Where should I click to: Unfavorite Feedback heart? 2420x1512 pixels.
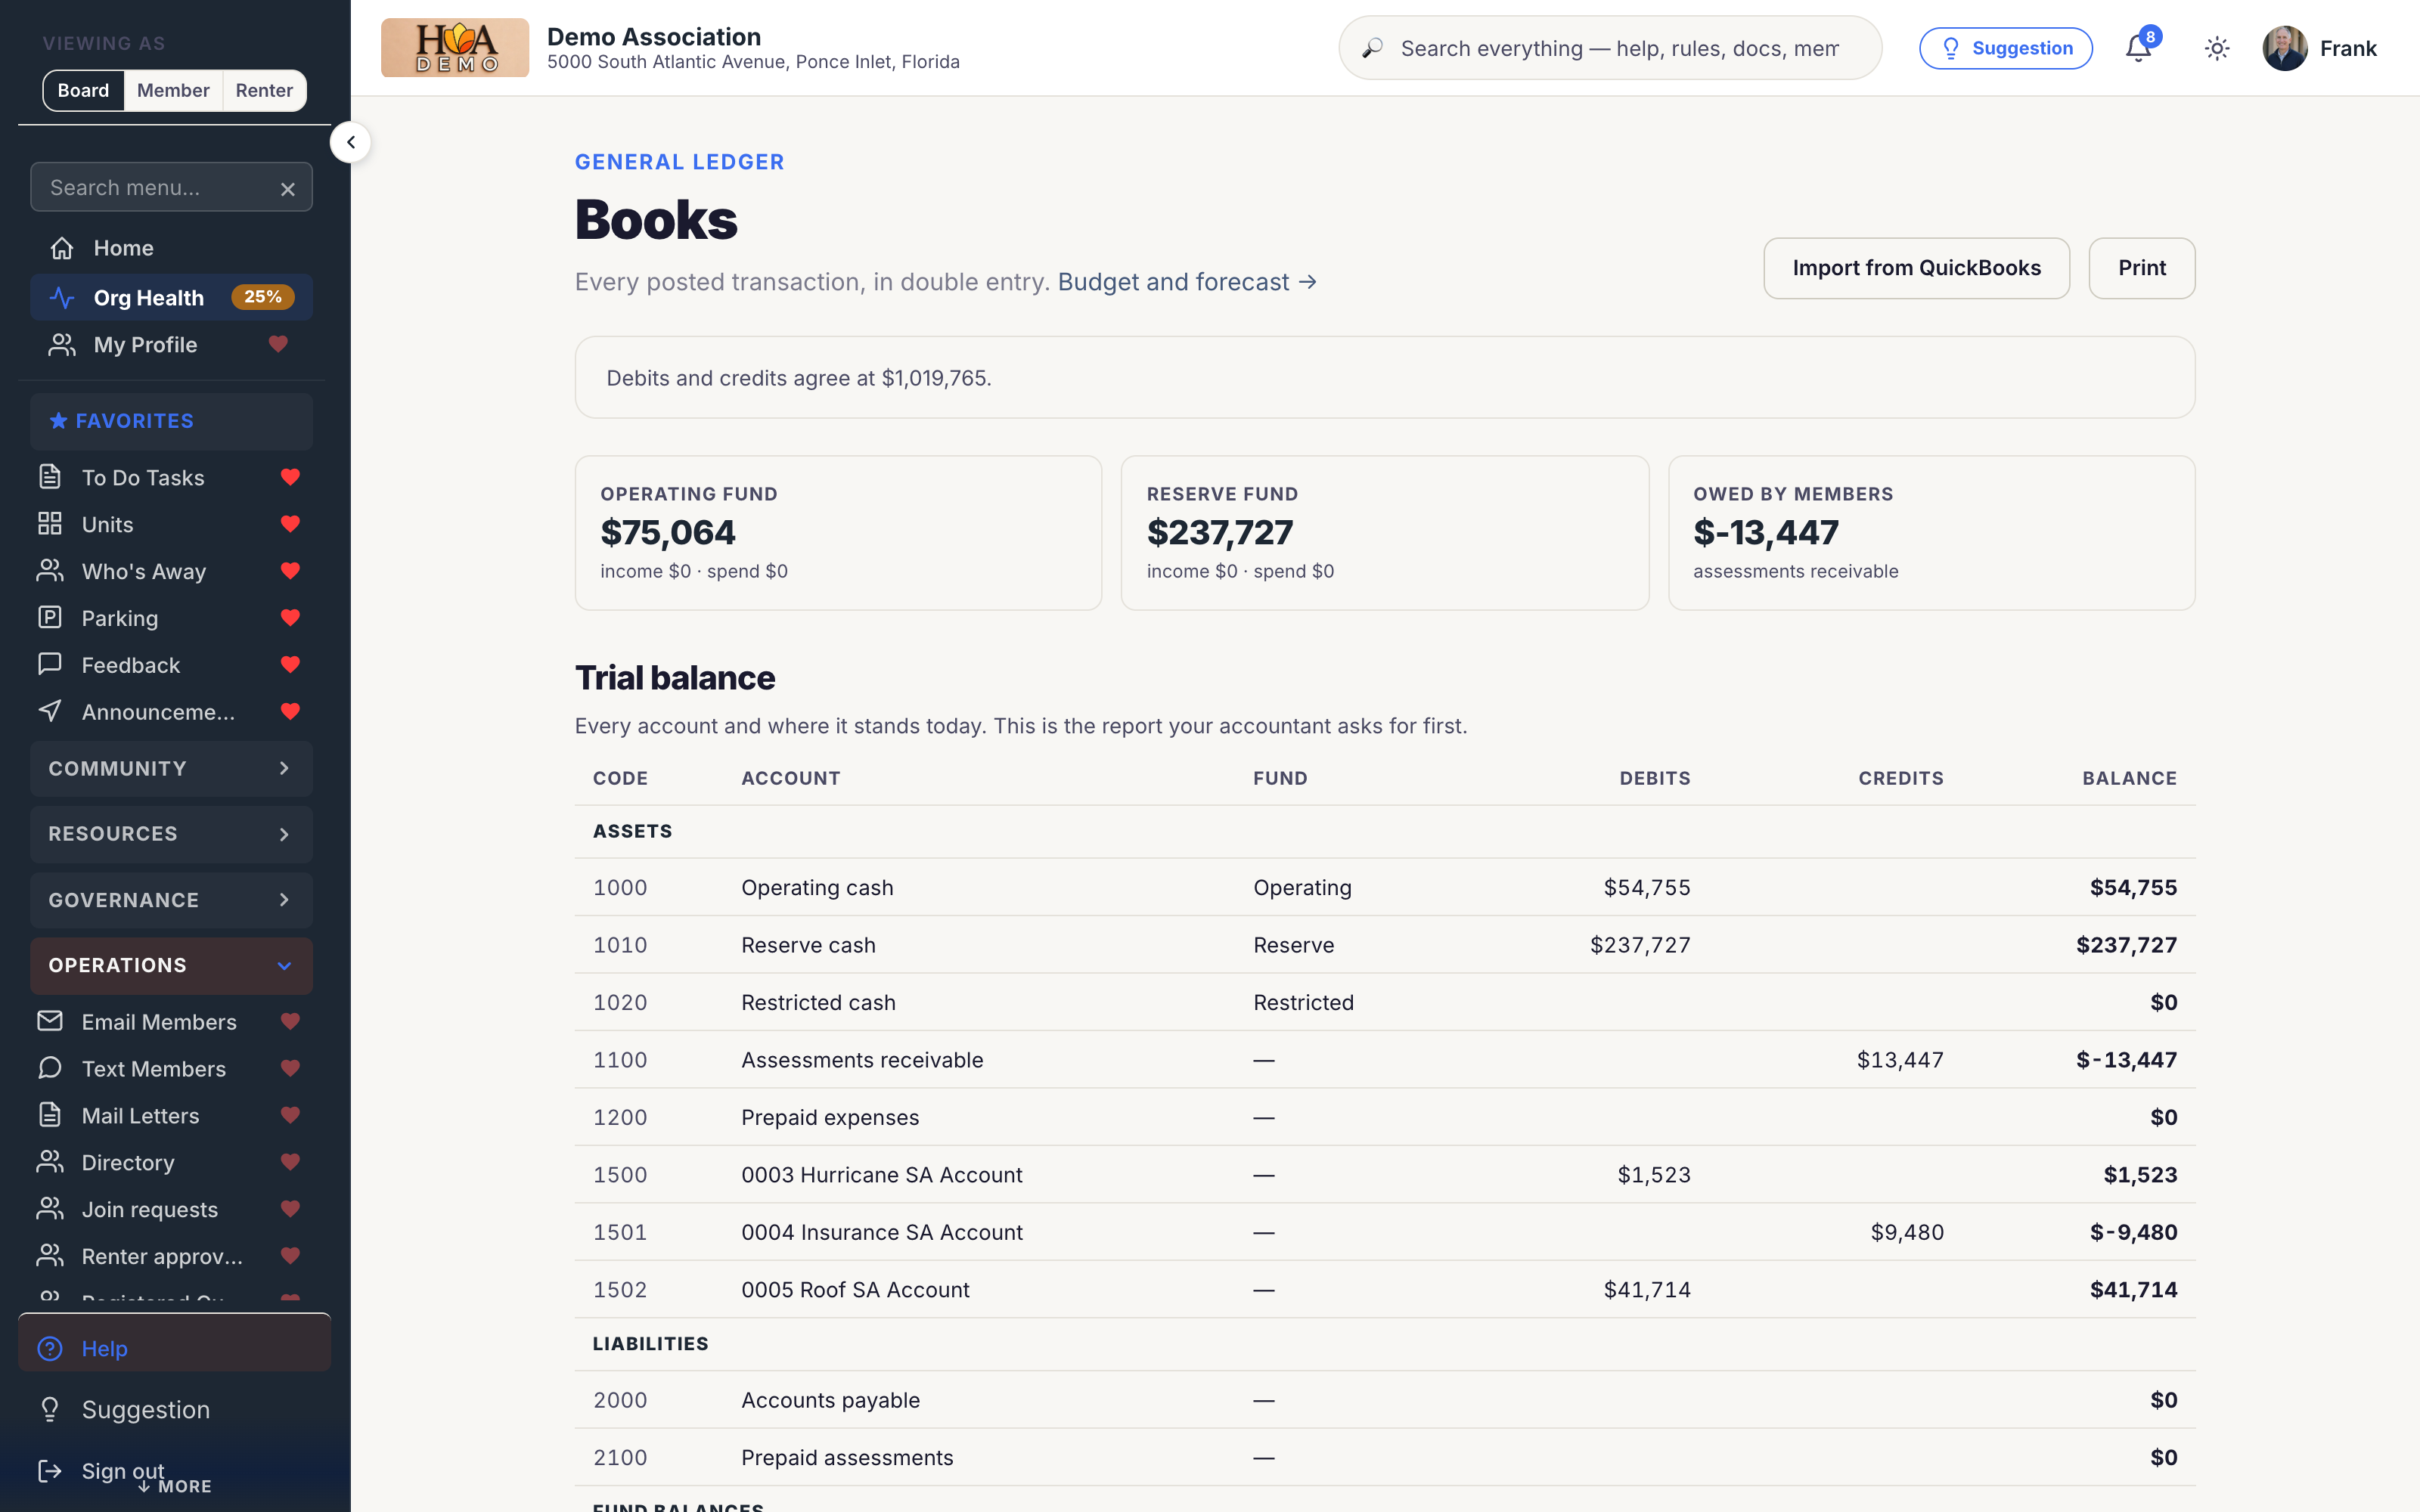click(290, 665)
